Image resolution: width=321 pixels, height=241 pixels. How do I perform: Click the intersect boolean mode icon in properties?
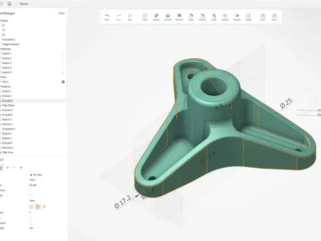[21, 168]
